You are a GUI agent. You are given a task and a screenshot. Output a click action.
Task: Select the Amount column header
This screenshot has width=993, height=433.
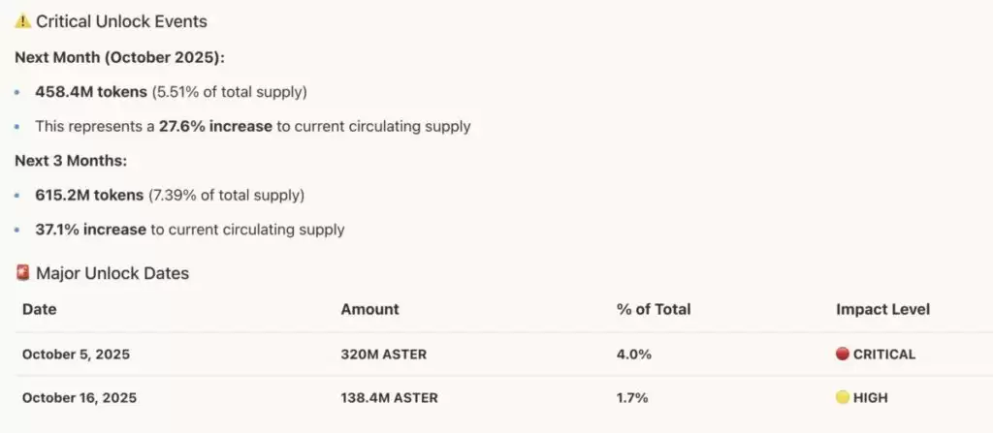point(369,310)
